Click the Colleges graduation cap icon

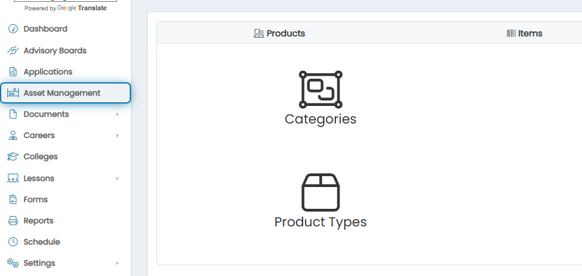[x=13, y=157]
